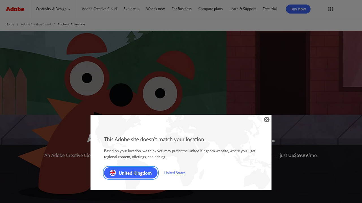362x203 pixels.
Task: Click the Free trial link
Action: tap(270, 9)
